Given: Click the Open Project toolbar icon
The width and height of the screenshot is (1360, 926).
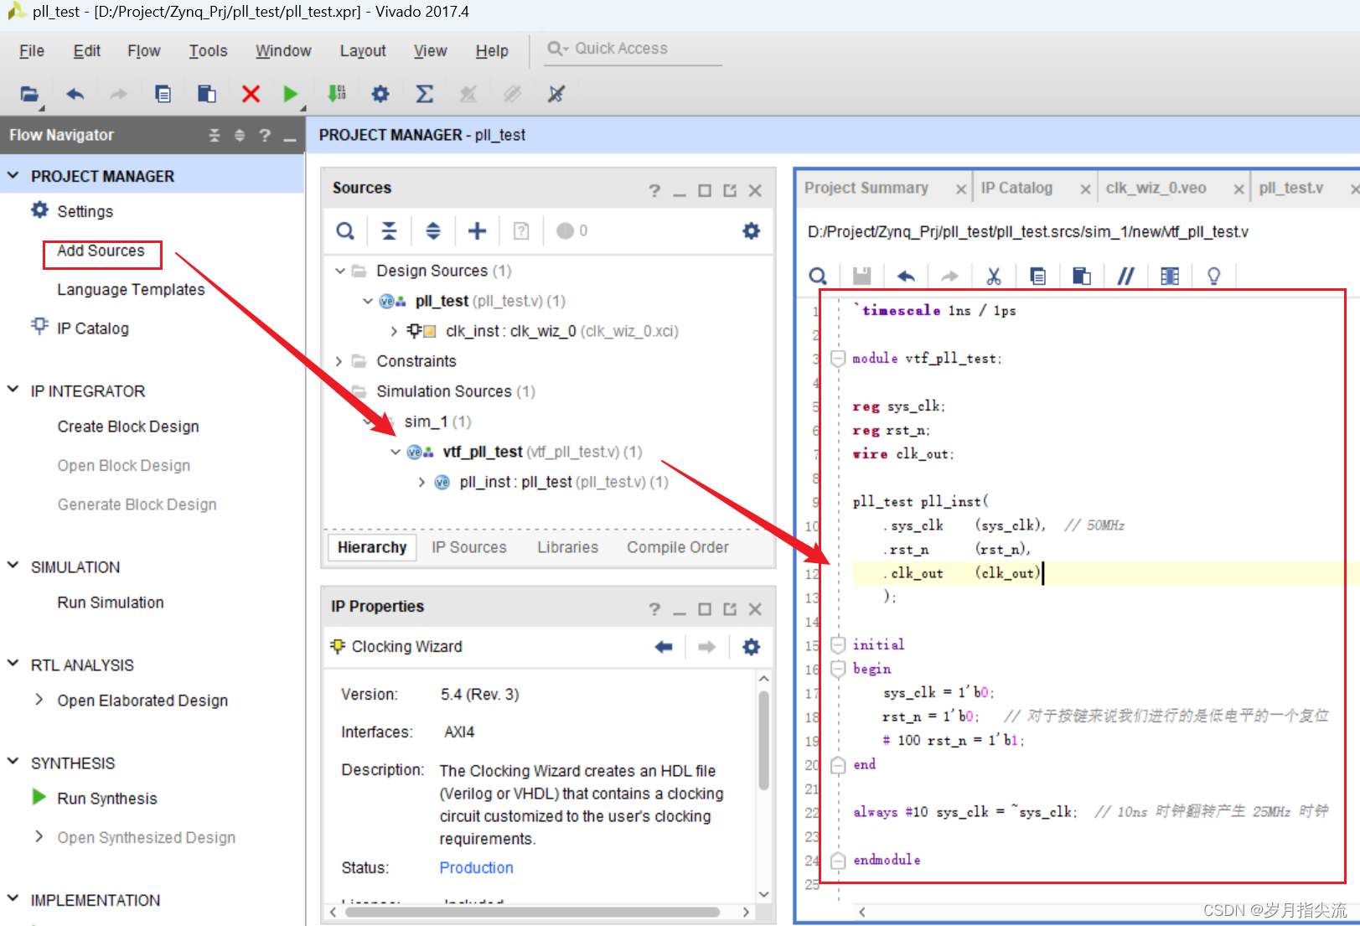Looking at the screenshot, I should click(x=30, y=94).
